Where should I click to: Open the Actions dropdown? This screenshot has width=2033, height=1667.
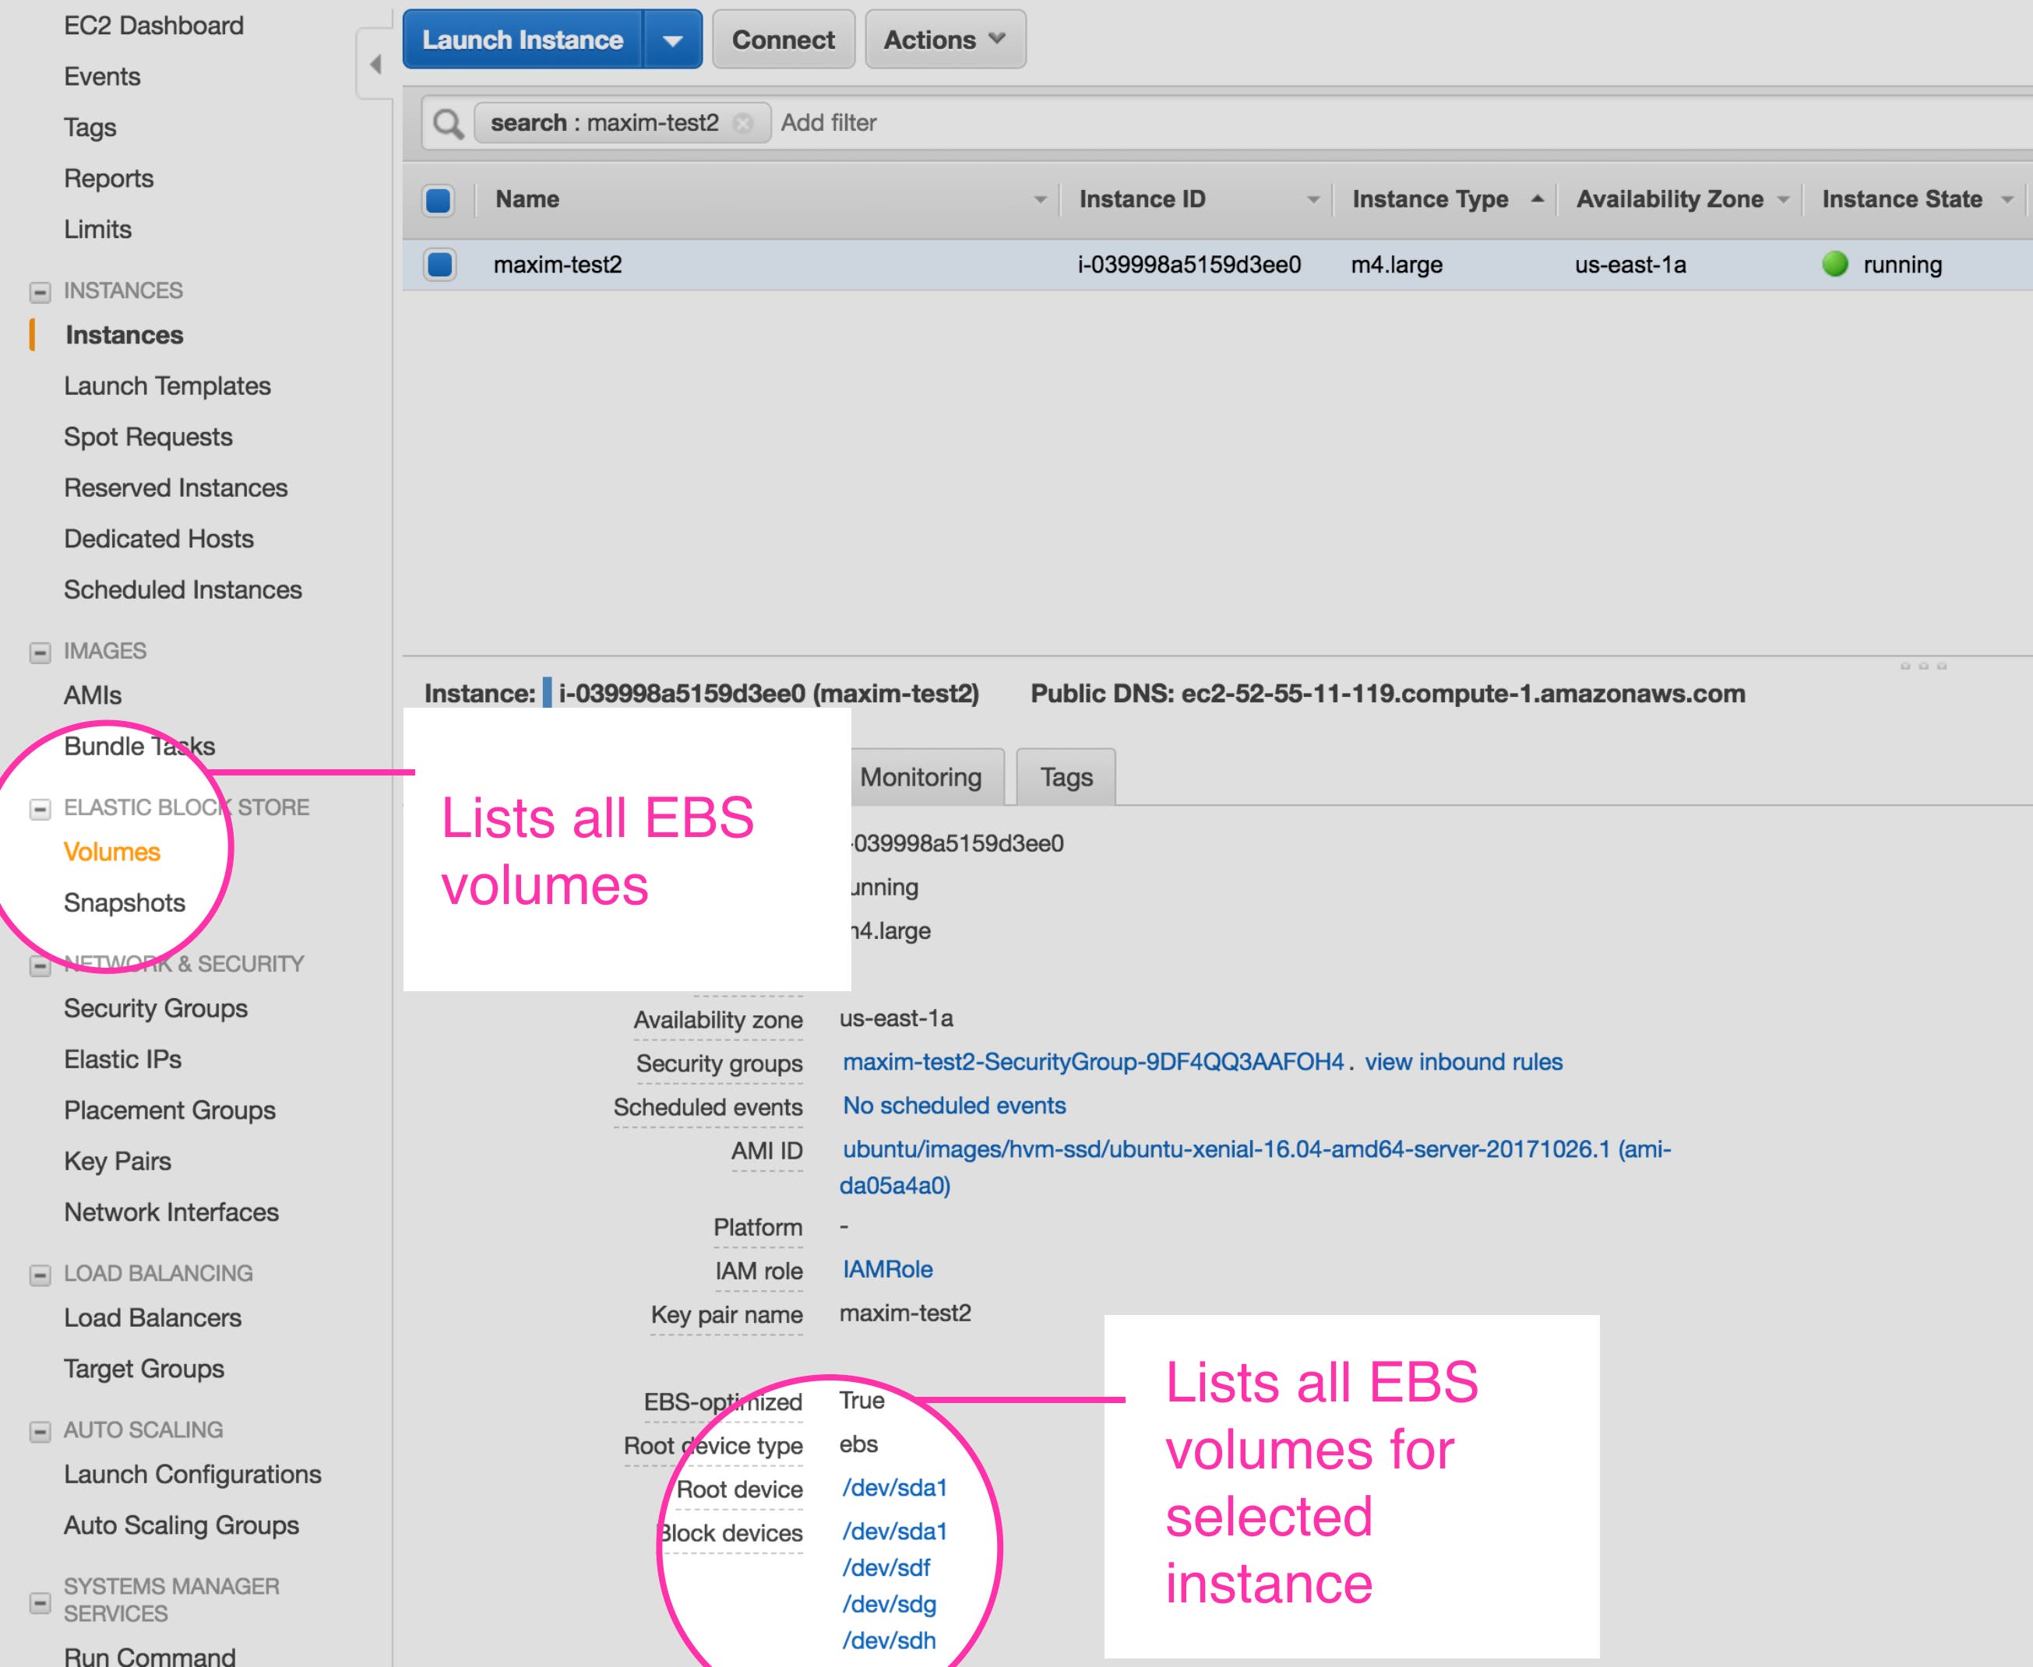pyautogui.click(x=943, y=40)
